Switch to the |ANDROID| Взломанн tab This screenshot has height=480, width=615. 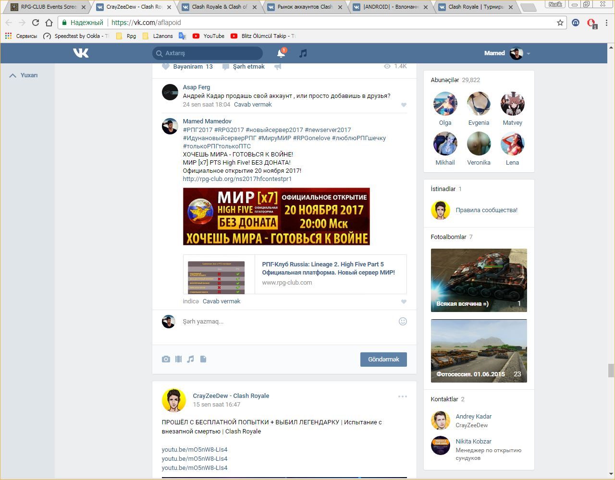390,7
